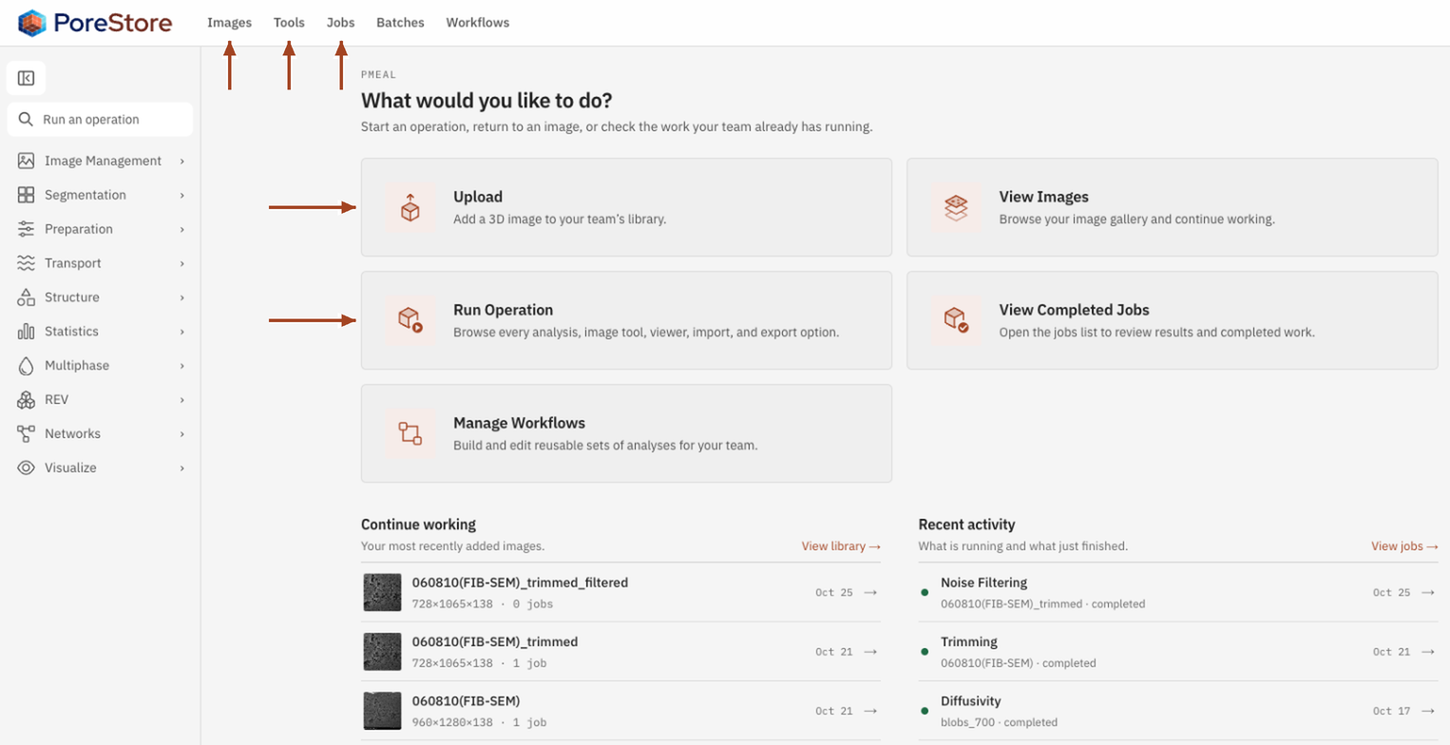This screenshot has width=1450, height=745.
Task: Click the Networks nodes icon
Action: 27,434
